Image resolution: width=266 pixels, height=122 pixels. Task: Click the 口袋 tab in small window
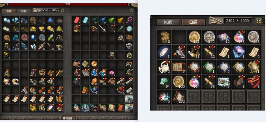pos(193,22)
